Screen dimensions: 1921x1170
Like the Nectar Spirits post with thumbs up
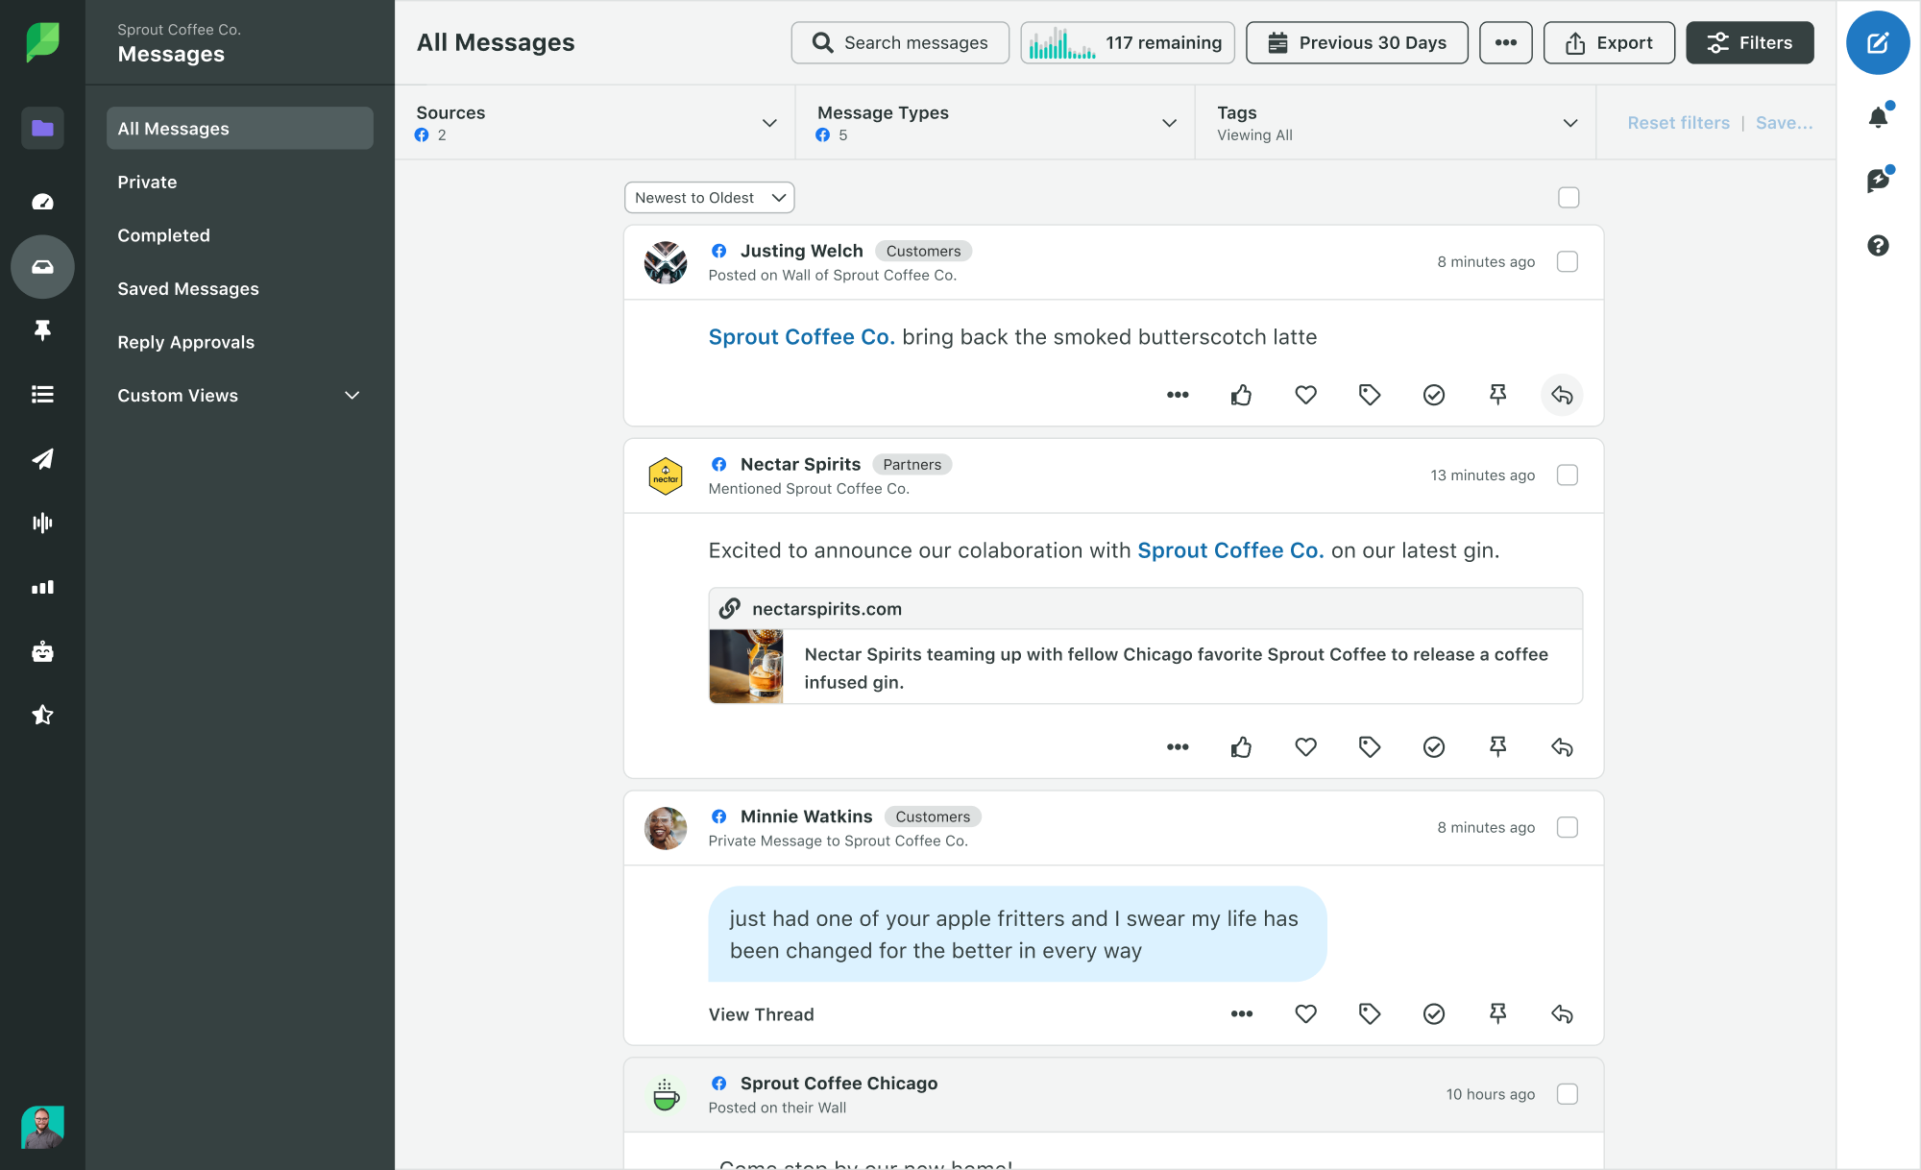pos(1241,747)
